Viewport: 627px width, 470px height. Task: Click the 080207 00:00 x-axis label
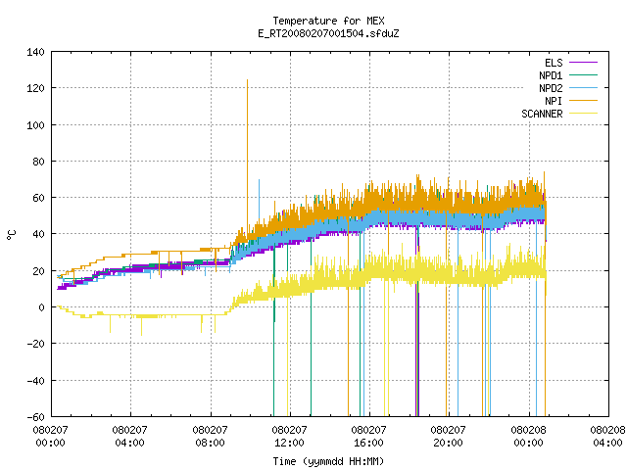coord(50,436)
